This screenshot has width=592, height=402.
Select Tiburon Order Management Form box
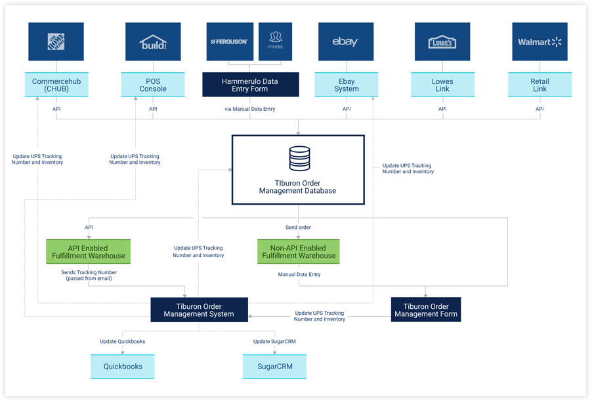tap(426, 310)
